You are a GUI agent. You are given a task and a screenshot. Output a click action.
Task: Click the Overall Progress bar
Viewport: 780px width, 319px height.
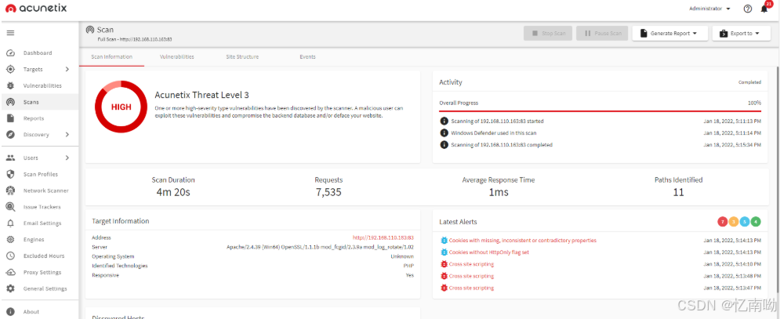click(600, 111)
